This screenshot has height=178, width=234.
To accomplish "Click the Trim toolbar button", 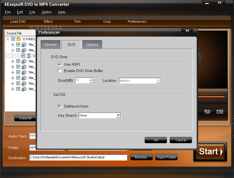I will tap(77, 22).
